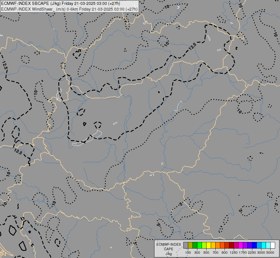This screenshot has width=280, height=258.
Task: Click the 3000 legend scale value
Action: coord(261,253)
